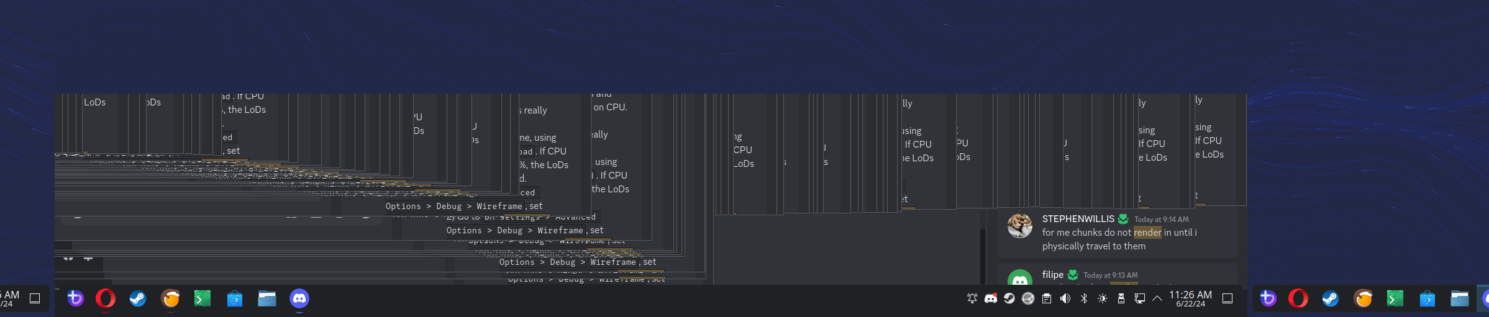Click the STEPHENWILLIS username
This screenshot has width=1489, height=317.
click(x=1078, y=219)
